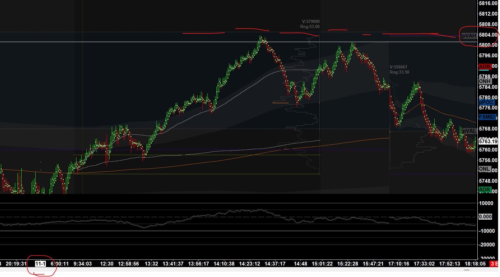Select the 14:10:38 time label
Viewport: 500px width, 277px height.
[x=224, y=264]
